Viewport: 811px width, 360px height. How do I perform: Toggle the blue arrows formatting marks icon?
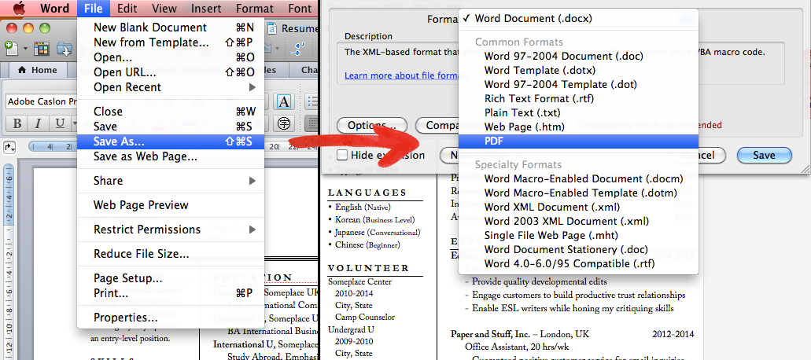[x=298, y=49]
